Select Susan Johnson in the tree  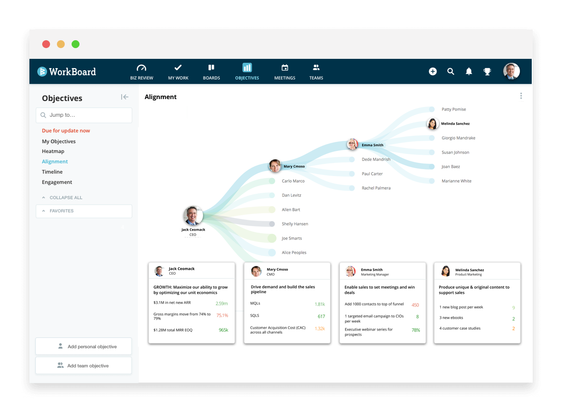(455, 153)
